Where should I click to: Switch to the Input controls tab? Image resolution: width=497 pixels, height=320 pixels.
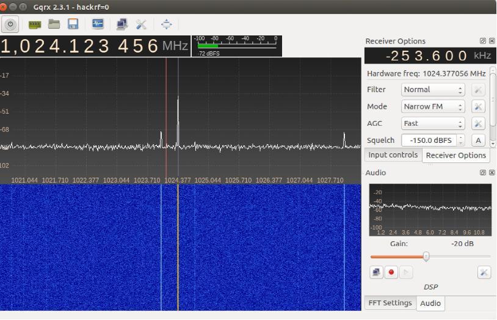coord(393,155)
